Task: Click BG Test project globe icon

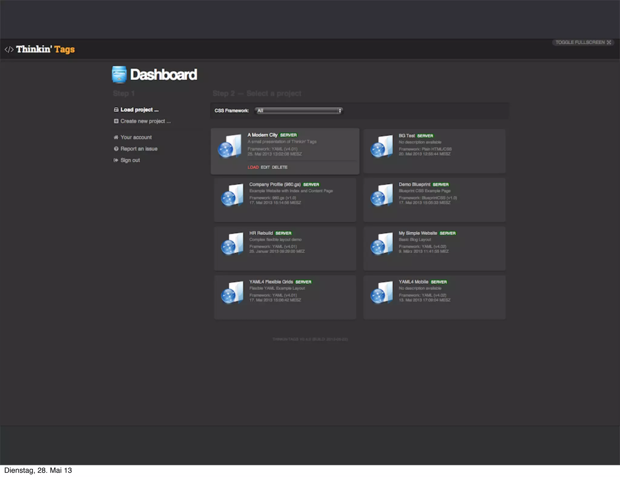Action: pyautogui.click(x=378, y=149)
